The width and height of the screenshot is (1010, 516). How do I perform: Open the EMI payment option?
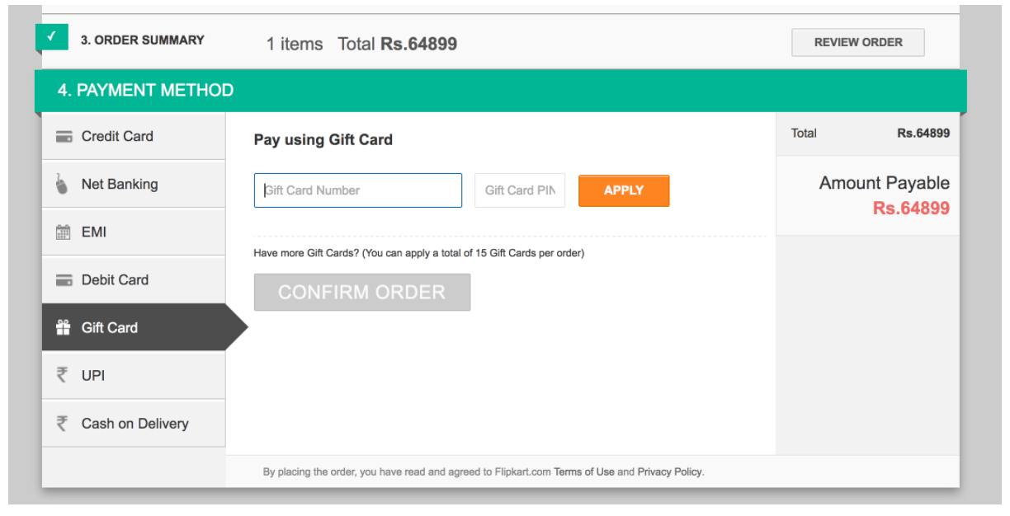point(94,232)
